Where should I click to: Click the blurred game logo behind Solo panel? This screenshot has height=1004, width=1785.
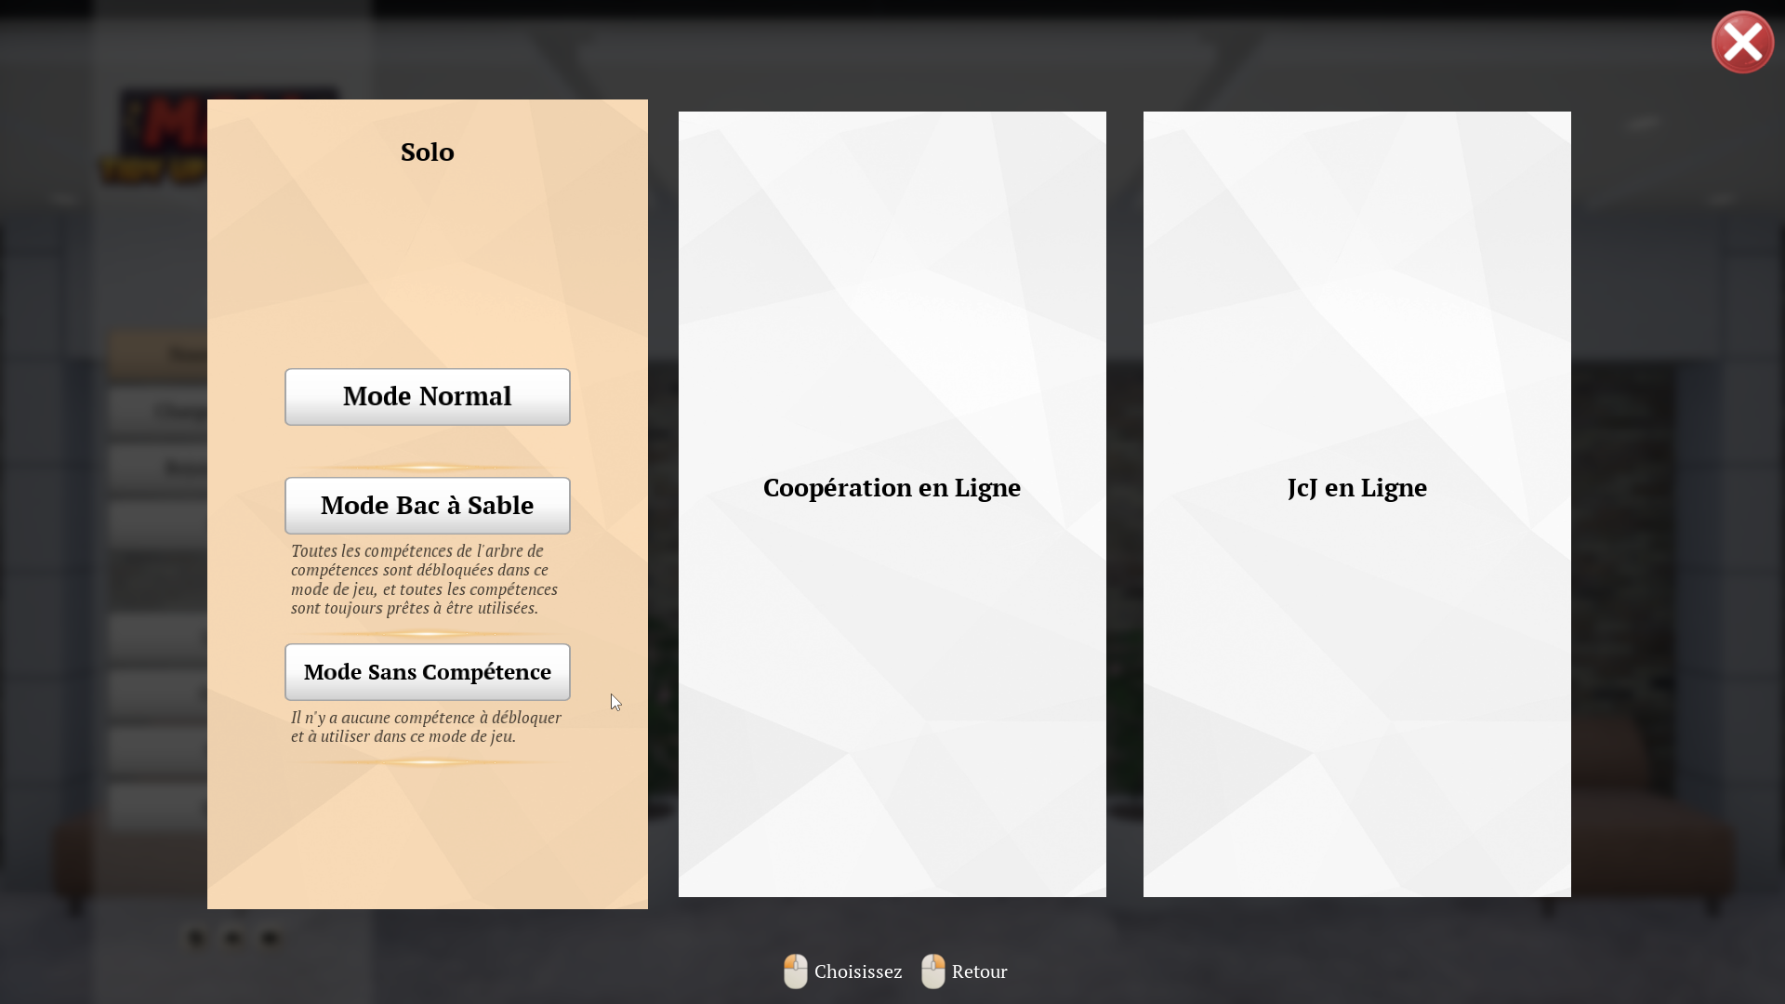(154, 137)
